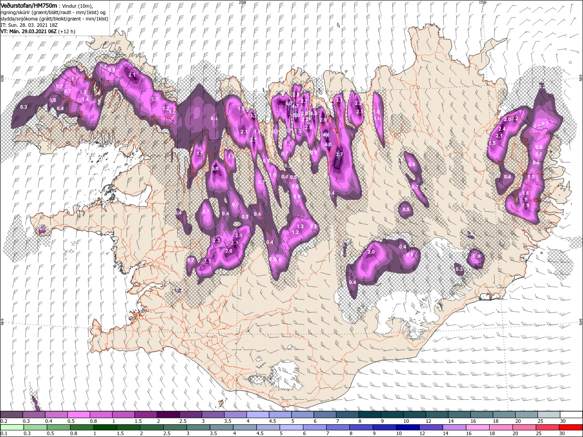Select the pale green 0.1 swatch in the bottom legend row
The image size is (583, 437).
coord(11,427)
